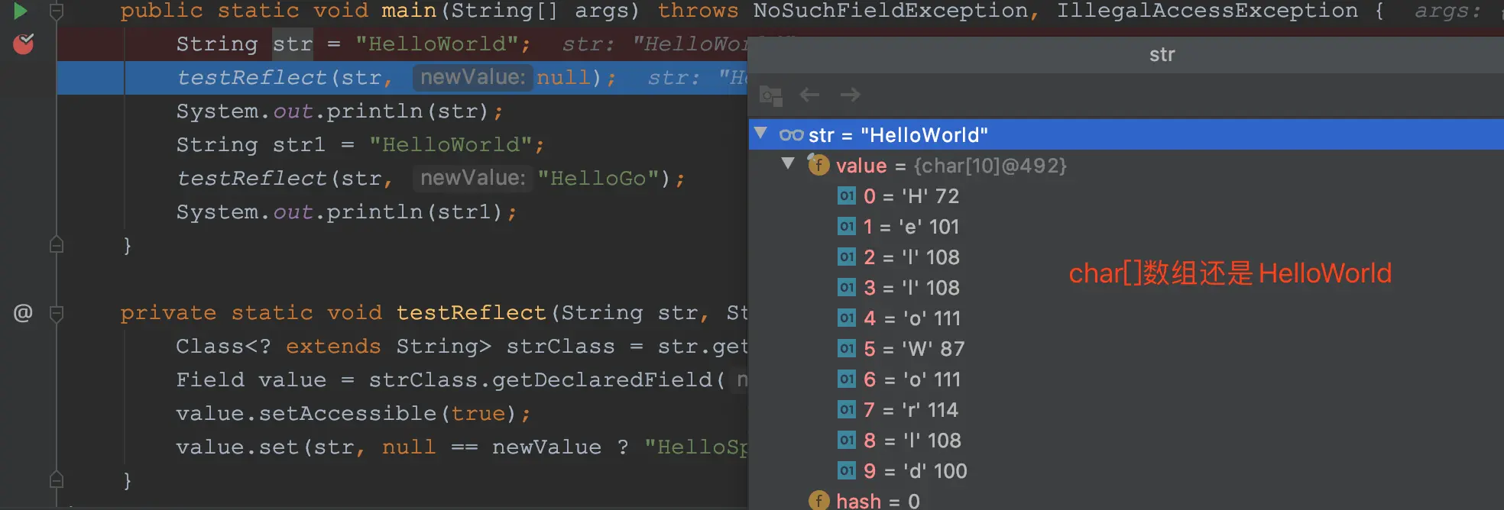Click the field icon beside value
Viewport: 1504px width, 510px height.
(x=818, y=164)
